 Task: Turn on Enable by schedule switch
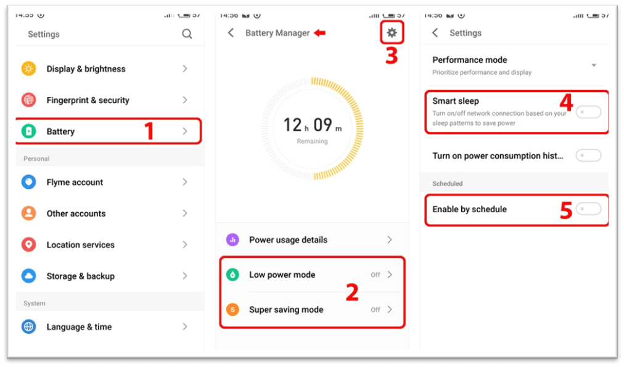tap(588, 210)
